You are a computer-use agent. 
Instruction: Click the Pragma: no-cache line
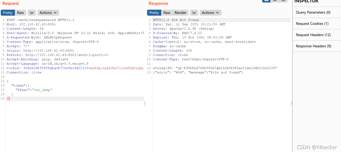tap(169, 46)
